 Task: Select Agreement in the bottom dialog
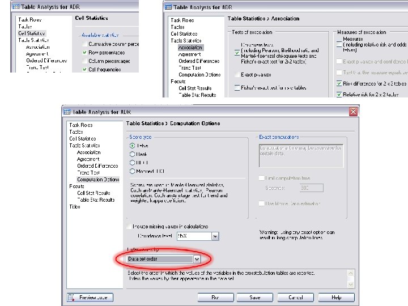(x=88, y=159)
